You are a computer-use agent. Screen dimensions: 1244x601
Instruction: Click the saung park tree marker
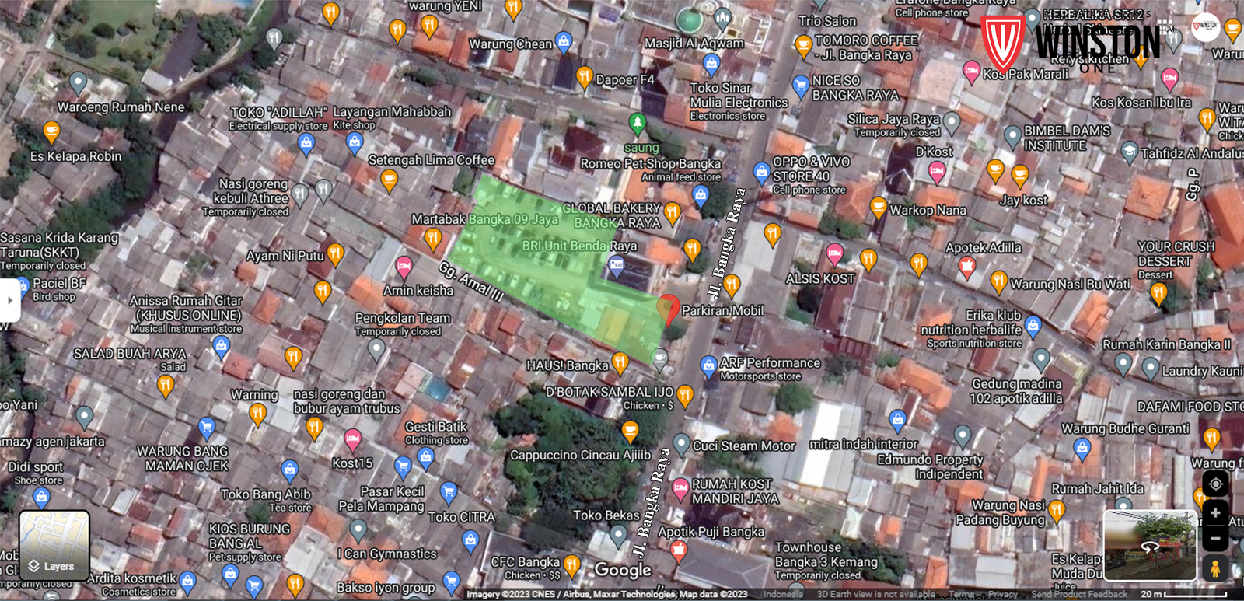point(638,123)
